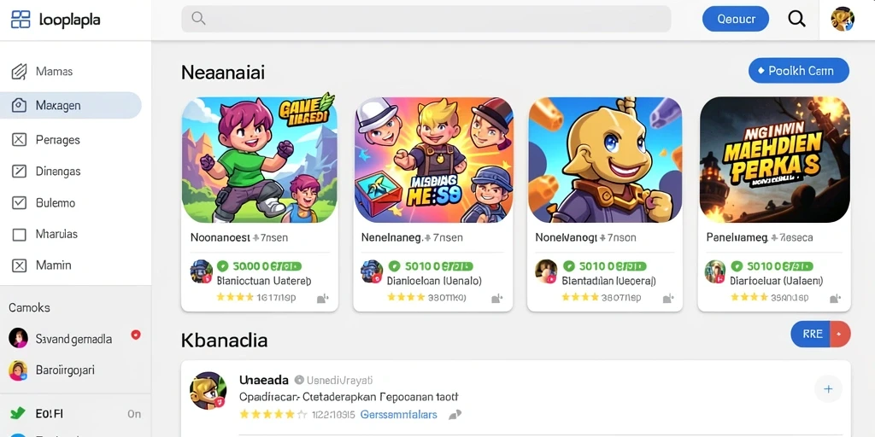Click the magnifier icon beside the Qeoucr button
Viewport: 875px width, 437px height.
796,19
